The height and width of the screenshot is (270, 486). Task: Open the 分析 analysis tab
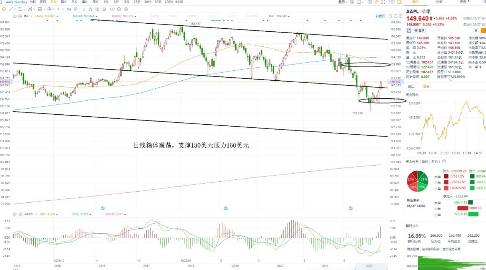pos(439,2)
